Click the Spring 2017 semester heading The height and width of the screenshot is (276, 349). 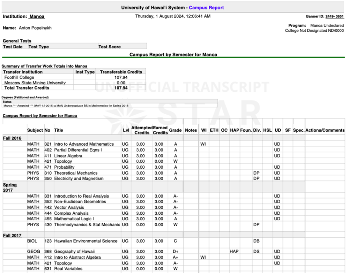point(10,187)
